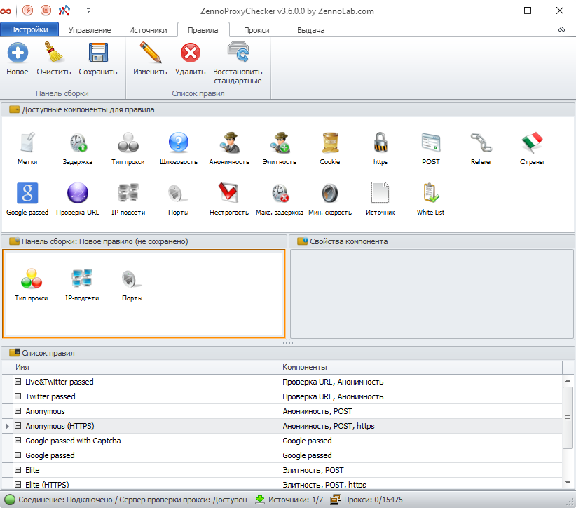Image resolution: width=576 pixels, height=508 pixels.
Task: Open the quick access toolbar dropdown arrow
Action: coord(88,11)
